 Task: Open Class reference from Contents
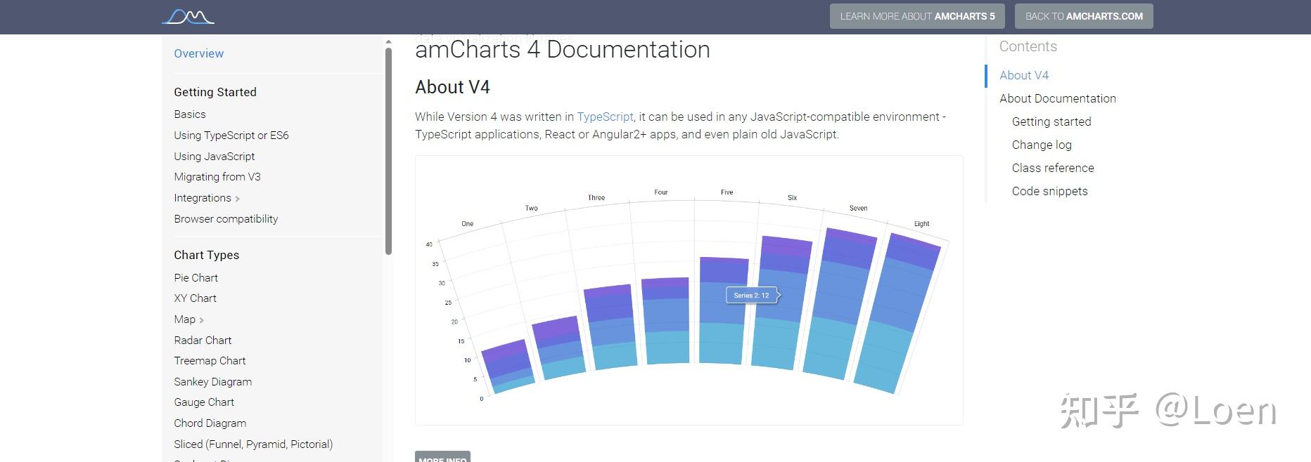coord(1052,168)
